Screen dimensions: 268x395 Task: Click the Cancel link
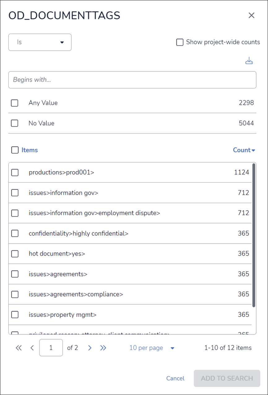[x=175, y=378]
